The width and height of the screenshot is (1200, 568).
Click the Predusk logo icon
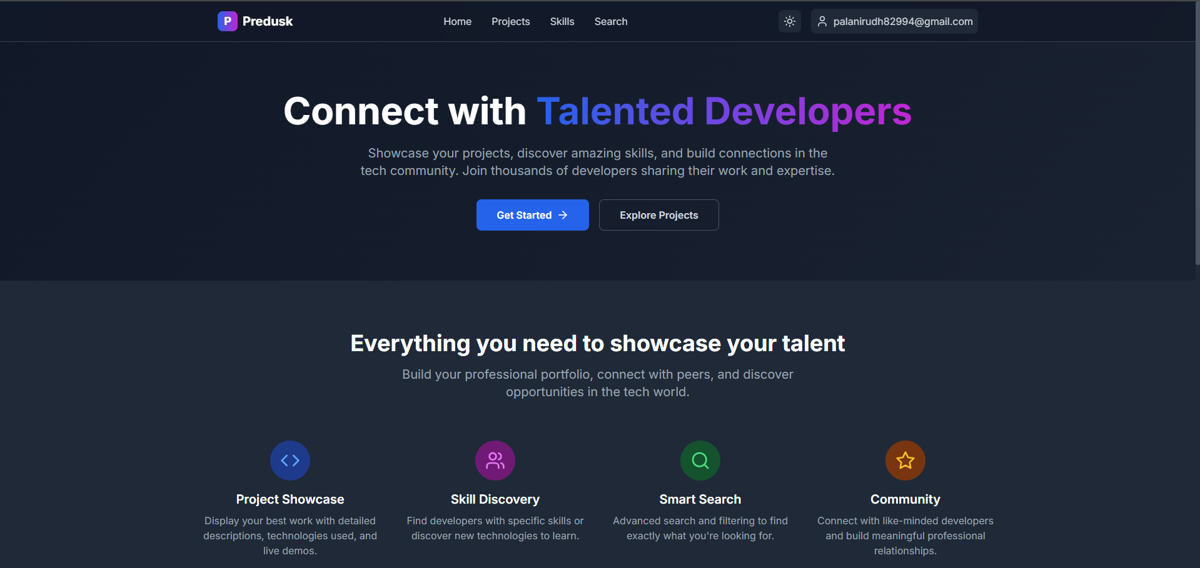point(227,21)
